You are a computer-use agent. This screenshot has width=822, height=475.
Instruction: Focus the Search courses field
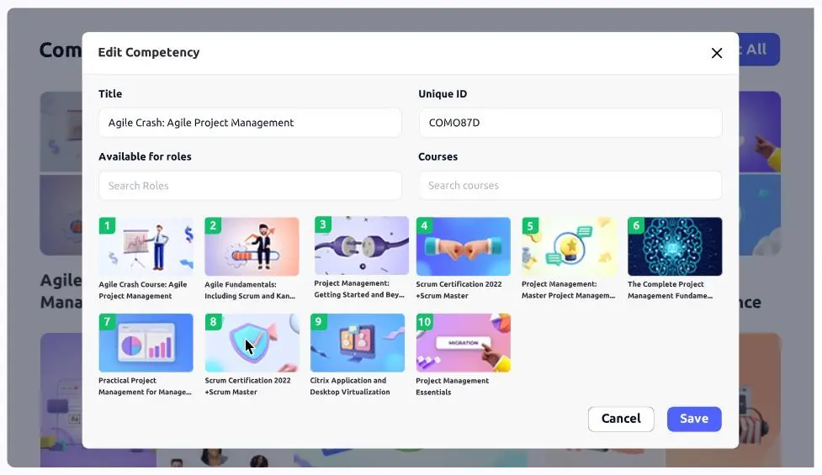pos(570,186)
